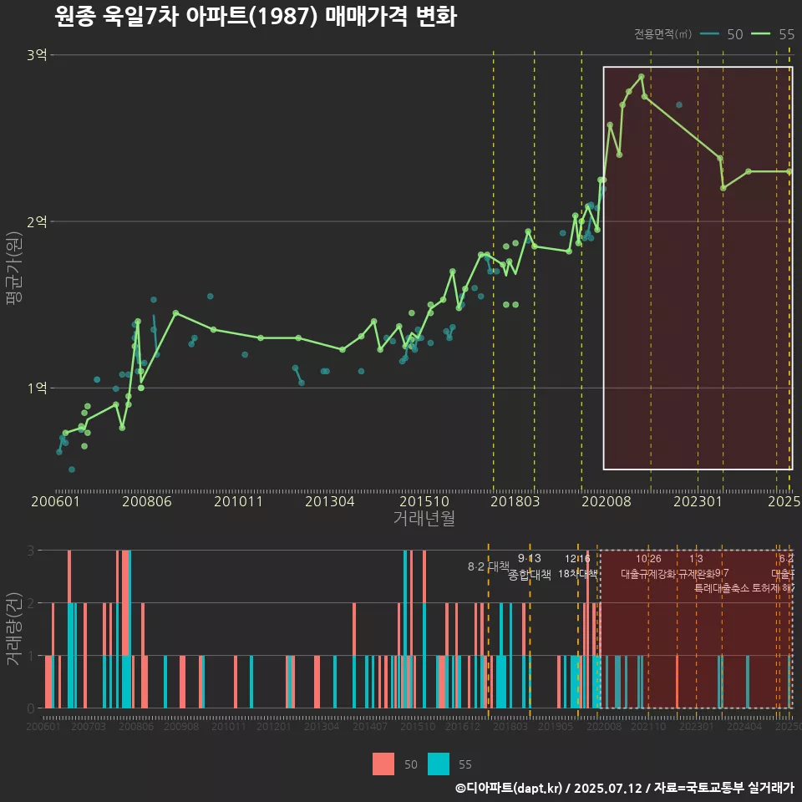Click '200703' on the volume chart axis
The image size is (802, 802).
(89, 726)
